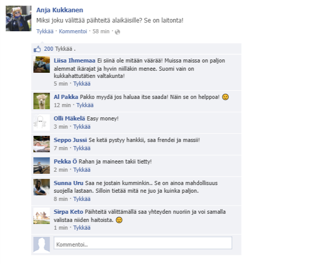Focus the Kommentoi.. comment input field

pyautogui.click(x=143, y=243)
